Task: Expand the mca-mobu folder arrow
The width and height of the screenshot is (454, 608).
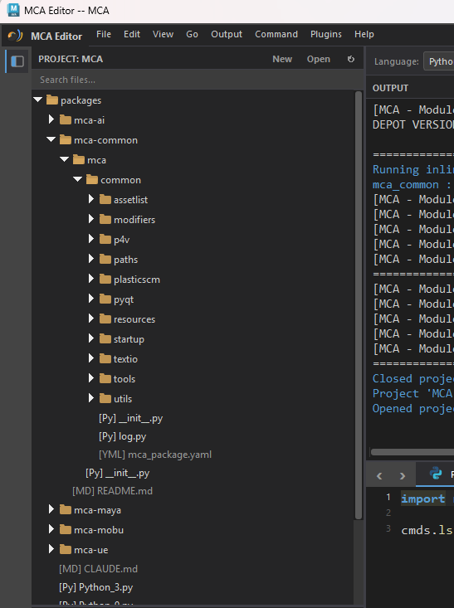Action: pyautogui.click(x=51, y=529)
